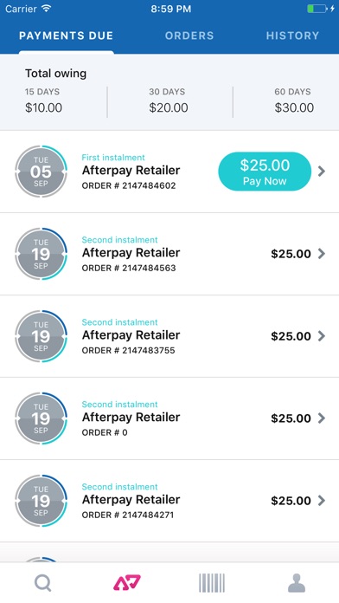This screenshot has height=603, width=339.
Task: Open the search magnifier icon in bottom bar
Action: pyautogui.click(x=42, y=583)
